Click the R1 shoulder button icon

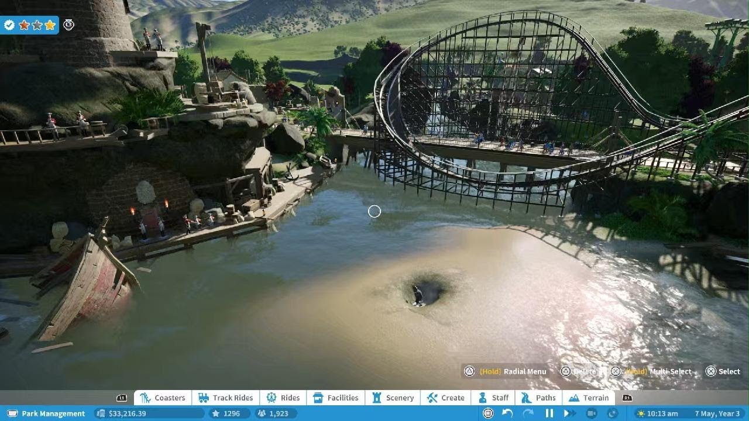(x=627, y=398)
